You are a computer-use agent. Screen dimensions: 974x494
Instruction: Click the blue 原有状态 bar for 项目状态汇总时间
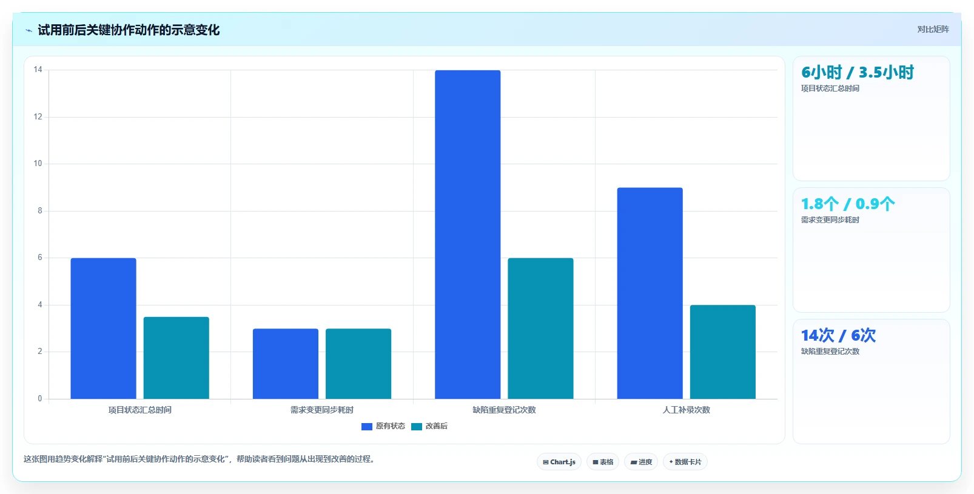[x=103, y=329]
